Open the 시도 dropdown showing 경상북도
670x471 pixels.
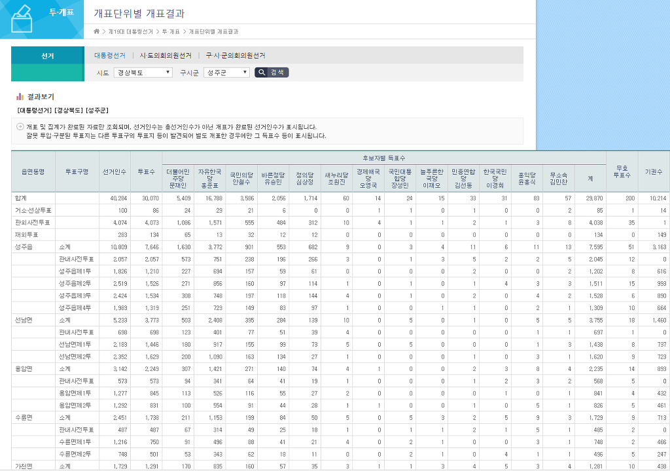point(143,73)
